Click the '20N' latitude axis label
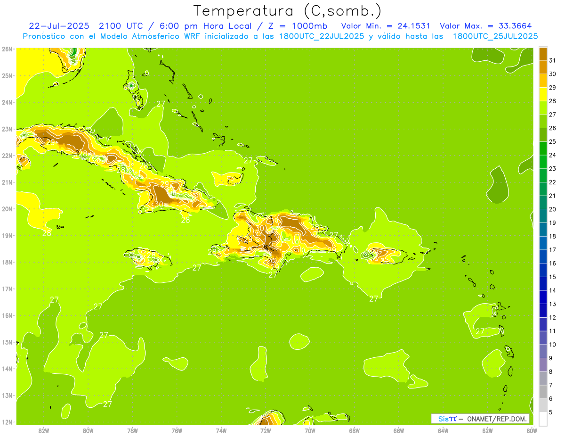 [7, 209]
